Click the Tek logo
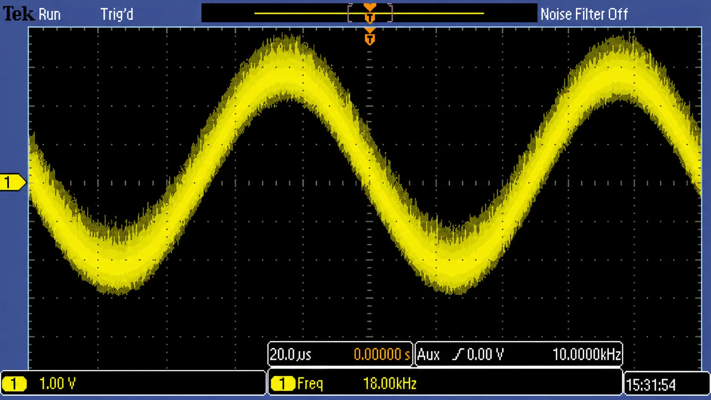 click(18, 13)
